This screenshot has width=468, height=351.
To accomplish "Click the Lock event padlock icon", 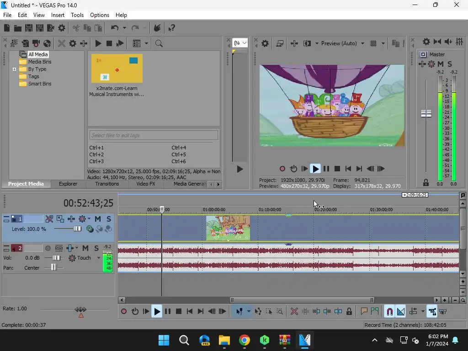I will coord(349,312).
